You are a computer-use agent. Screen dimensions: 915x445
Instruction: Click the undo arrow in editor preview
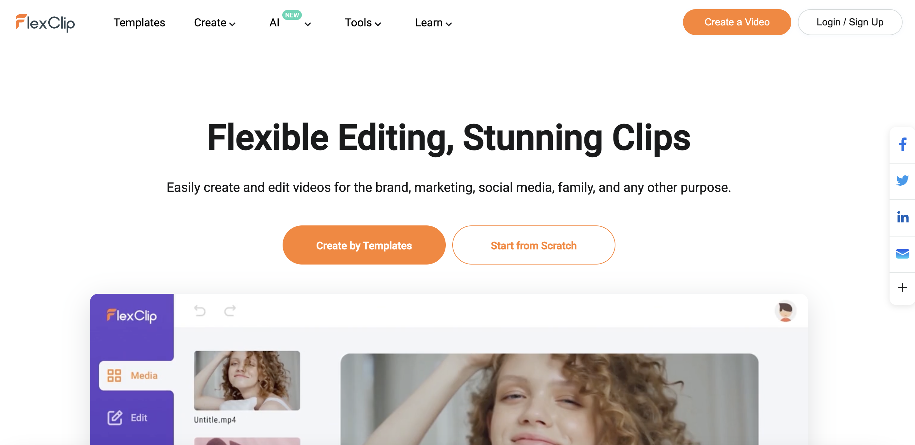pyautogui.click(x=200, y=310)
